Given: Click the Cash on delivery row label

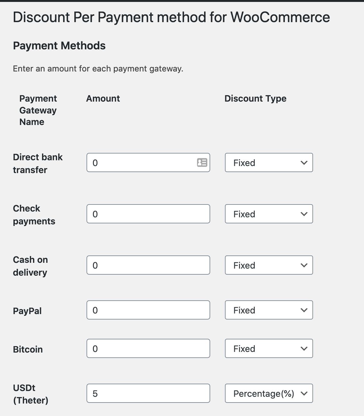Looking at the screenshot, I should (x=30, y=266).
